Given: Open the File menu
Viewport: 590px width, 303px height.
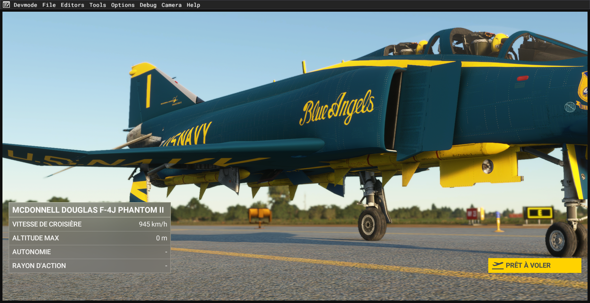Looking at the screenshot, I should point(49,5).
